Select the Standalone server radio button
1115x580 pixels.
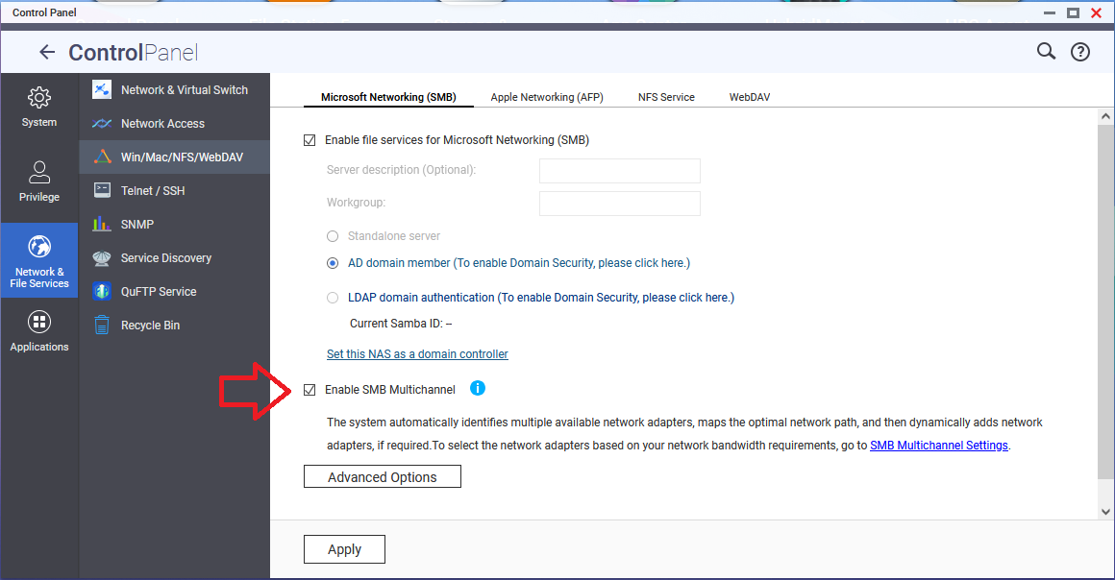click(x=333, y=236)
